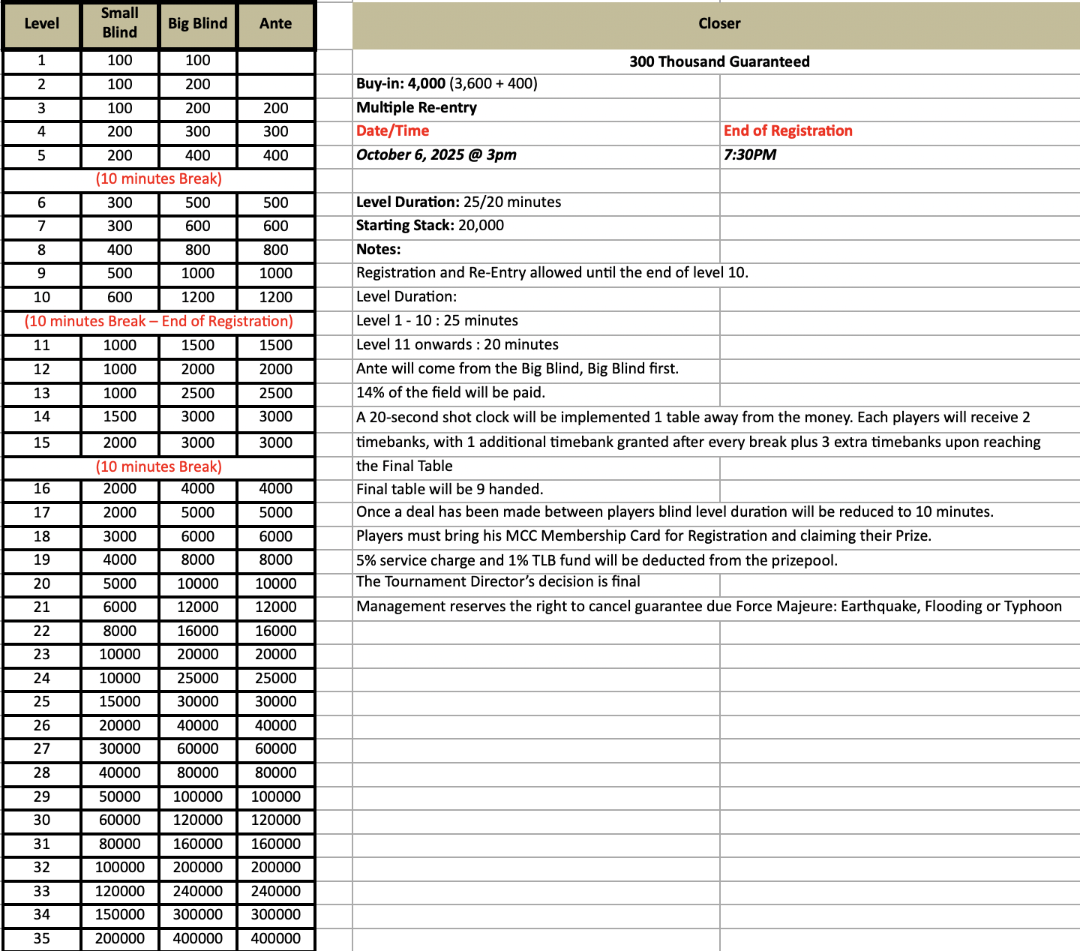Viewport: 1080px width, 951px height.
Task: Select the 'Final table will be 9 handed' cell
Action: point(450,490)
